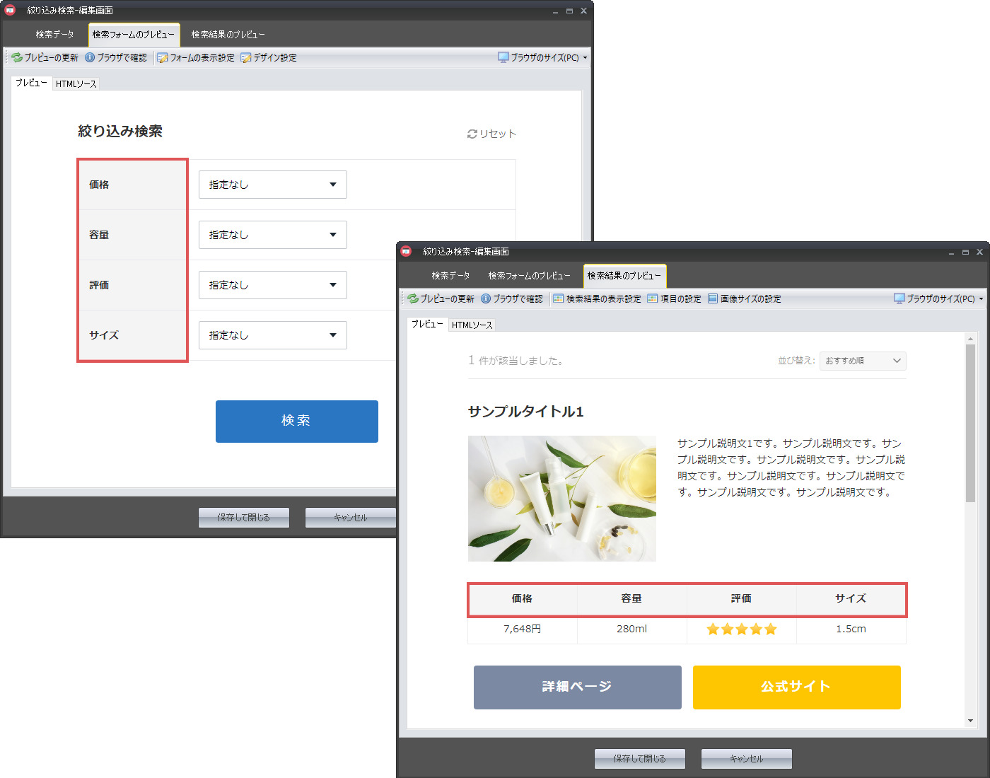The width and height of the screenshot is (990, 778).
Task: Click the 詳細ページ button
Action: coord(577,687)
